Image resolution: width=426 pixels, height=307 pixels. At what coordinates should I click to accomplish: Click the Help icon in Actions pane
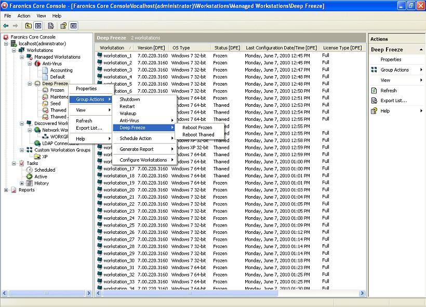(374, 110)
